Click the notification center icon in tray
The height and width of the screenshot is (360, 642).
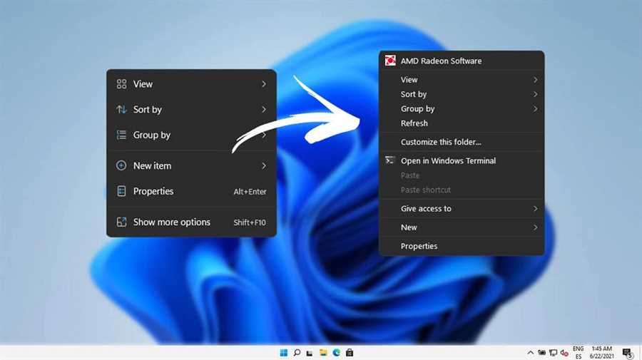point(627,353)
